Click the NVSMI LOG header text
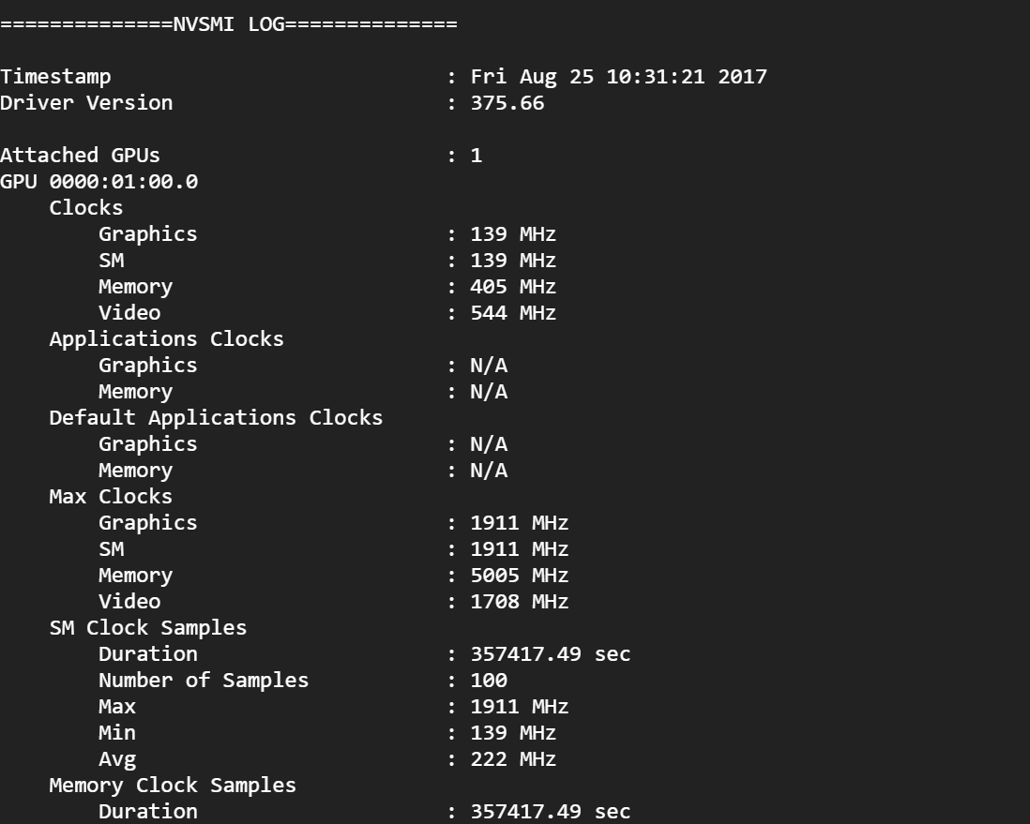The width and height of the screenshot is (1030, 824). [229, 24]
